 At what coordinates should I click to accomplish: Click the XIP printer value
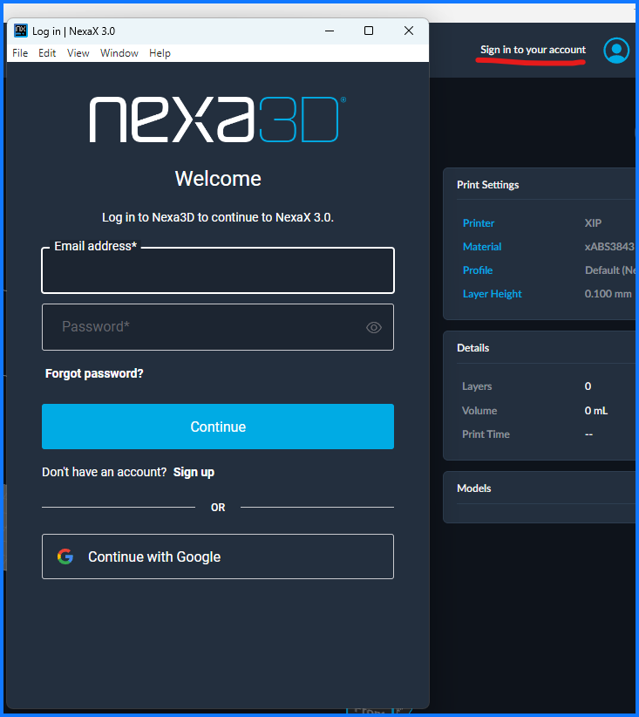593,223
